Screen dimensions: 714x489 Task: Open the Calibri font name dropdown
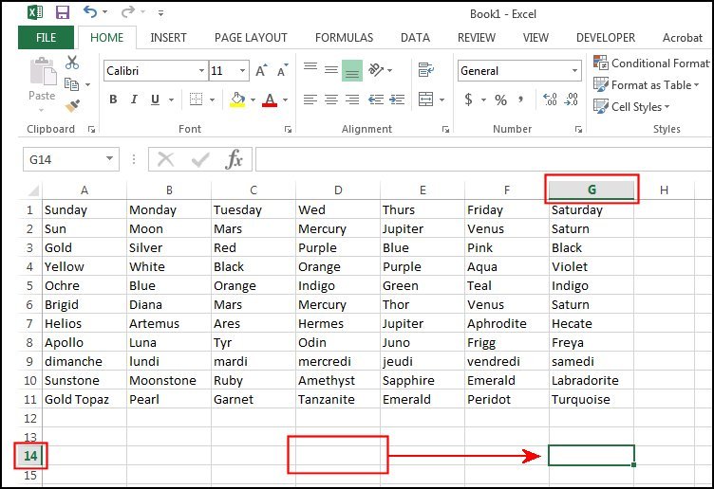[x=201, y=70]
